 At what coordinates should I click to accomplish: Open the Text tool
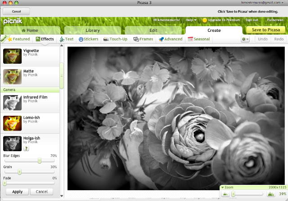tap(67, 39)
